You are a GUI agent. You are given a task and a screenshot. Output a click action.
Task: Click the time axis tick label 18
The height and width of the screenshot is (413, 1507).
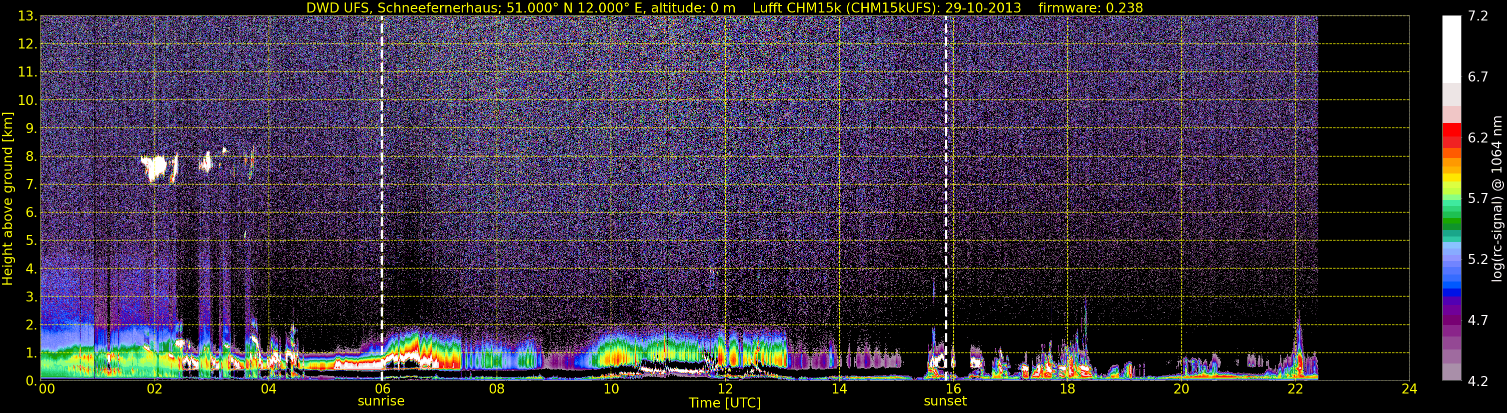pos(1067,389)
